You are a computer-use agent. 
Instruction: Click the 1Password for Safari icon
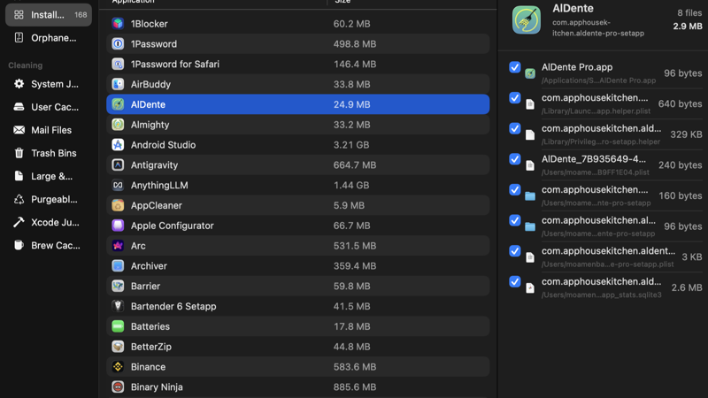pos(118,64)
